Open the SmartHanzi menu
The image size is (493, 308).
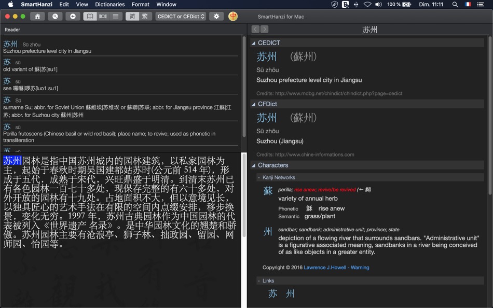click(x=37, y=4)
